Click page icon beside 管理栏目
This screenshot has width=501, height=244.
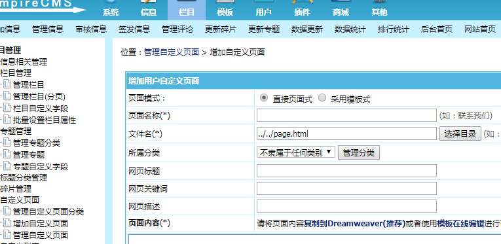click(x=7, y=84)
